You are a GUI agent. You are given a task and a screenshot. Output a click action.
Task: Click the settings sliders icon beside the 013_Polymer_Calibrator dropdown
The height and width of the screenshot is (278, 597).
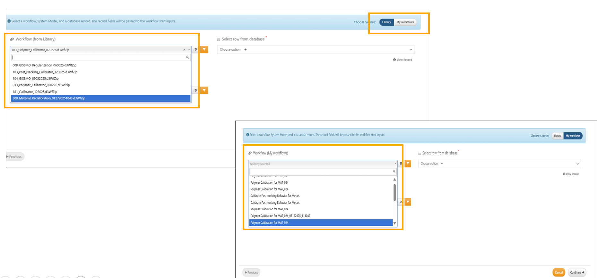196,50
